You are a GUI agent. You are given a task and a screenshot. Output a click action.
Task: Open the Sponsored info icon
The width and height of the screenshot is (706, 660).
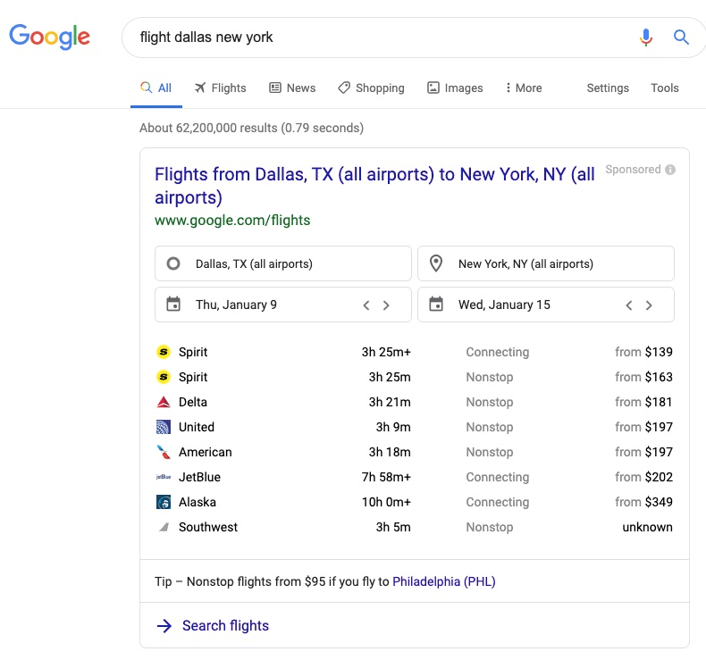click(x=670, y=170)
